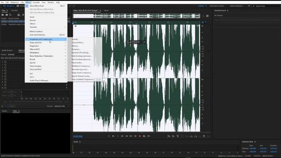Image resolution: width=281 pixels, height=158 pixels.
Task: Click the HUD gain volume knob
Action: coord(133,42)
